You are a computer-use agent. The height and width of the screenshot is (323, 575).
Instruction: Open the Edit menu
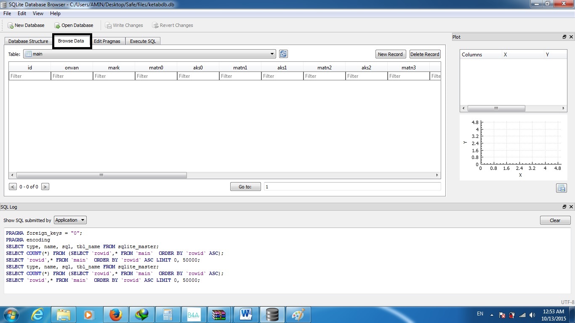22,13
